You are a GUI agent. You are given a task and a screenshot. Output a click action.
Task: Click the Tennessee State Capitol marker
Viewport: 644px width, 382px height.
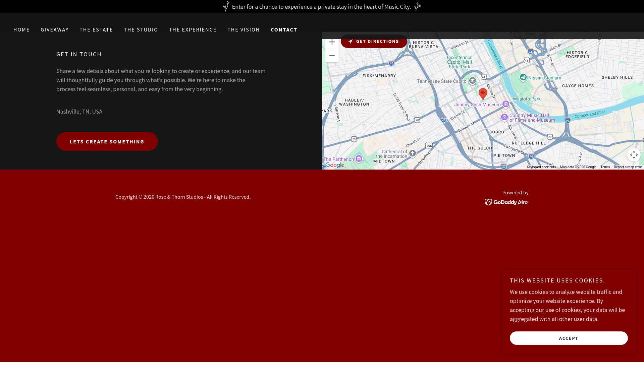473,80
